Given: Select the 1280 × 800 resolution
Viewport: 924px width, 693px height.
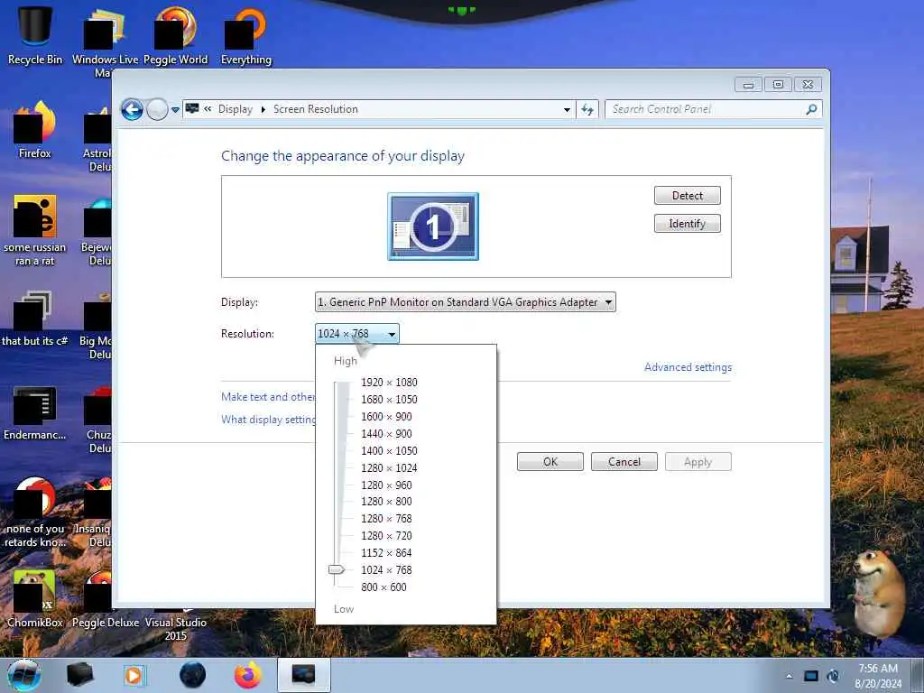Looking at the screenshot, I should (386, 501).
